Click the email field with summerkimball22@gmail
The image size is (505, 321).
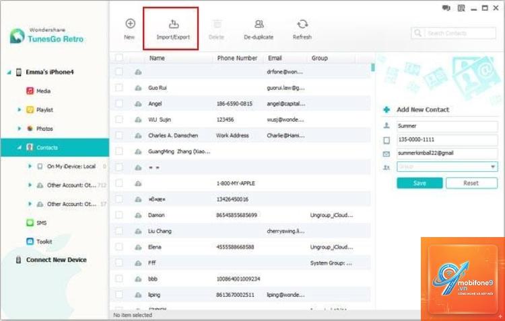tap(447, 153)
